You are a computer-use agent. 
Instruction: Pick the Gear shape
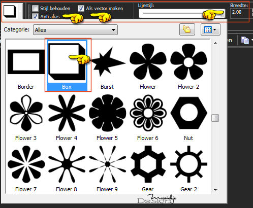(x=148, y=168)
